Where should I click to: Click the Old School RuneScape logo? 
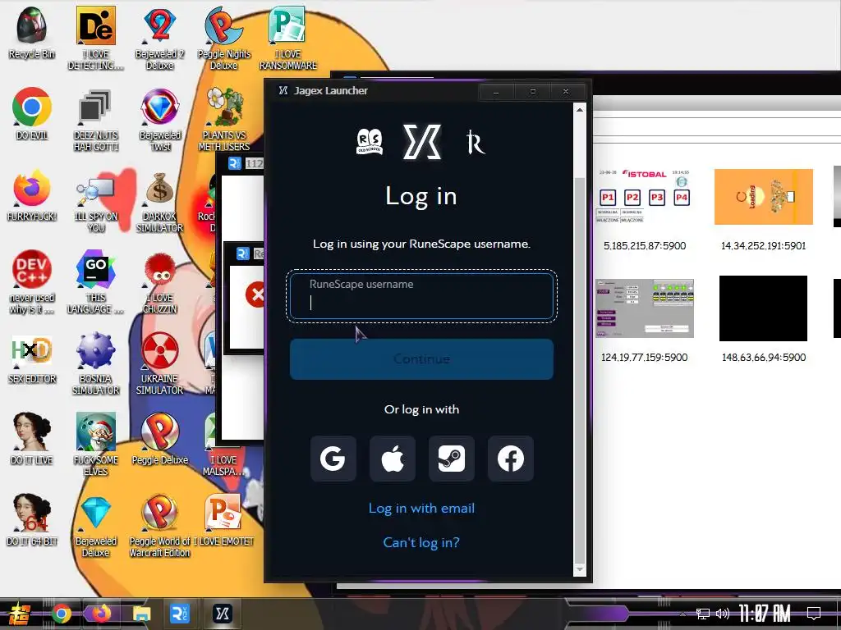pos(370,141)
